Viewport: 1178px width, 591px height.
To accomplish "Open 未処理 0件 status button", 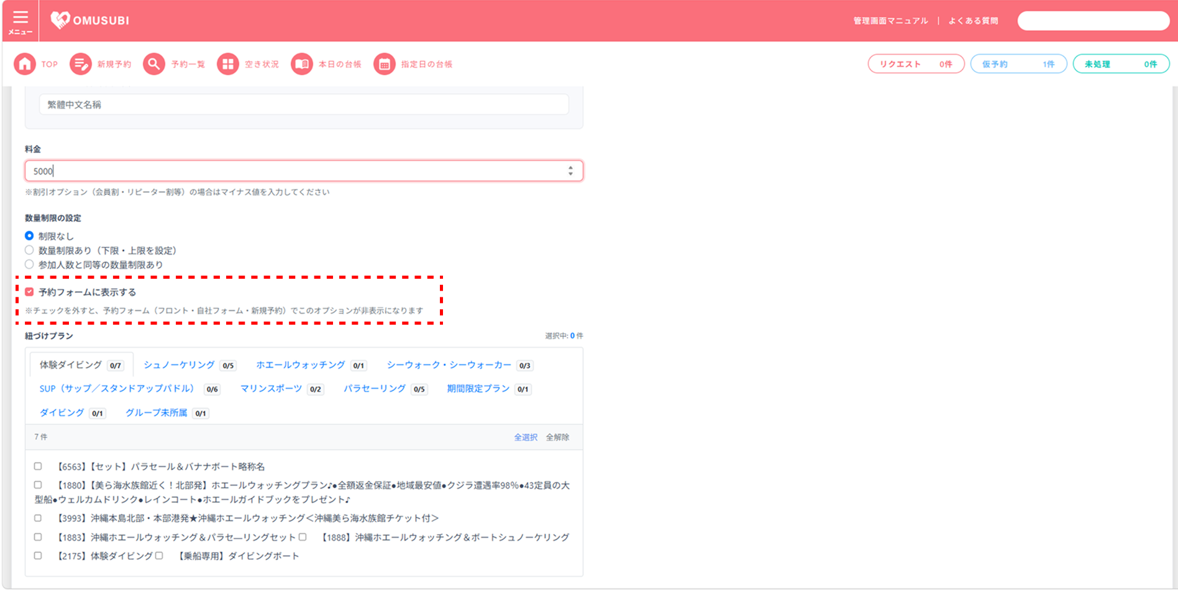I will [1121, 64].
